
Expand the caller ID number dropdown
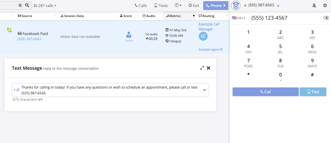pyautogui.click(x=278, y=6)
